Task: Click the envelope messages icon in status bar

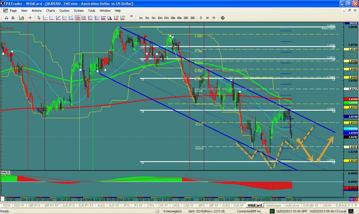Action: click(157, 211)
